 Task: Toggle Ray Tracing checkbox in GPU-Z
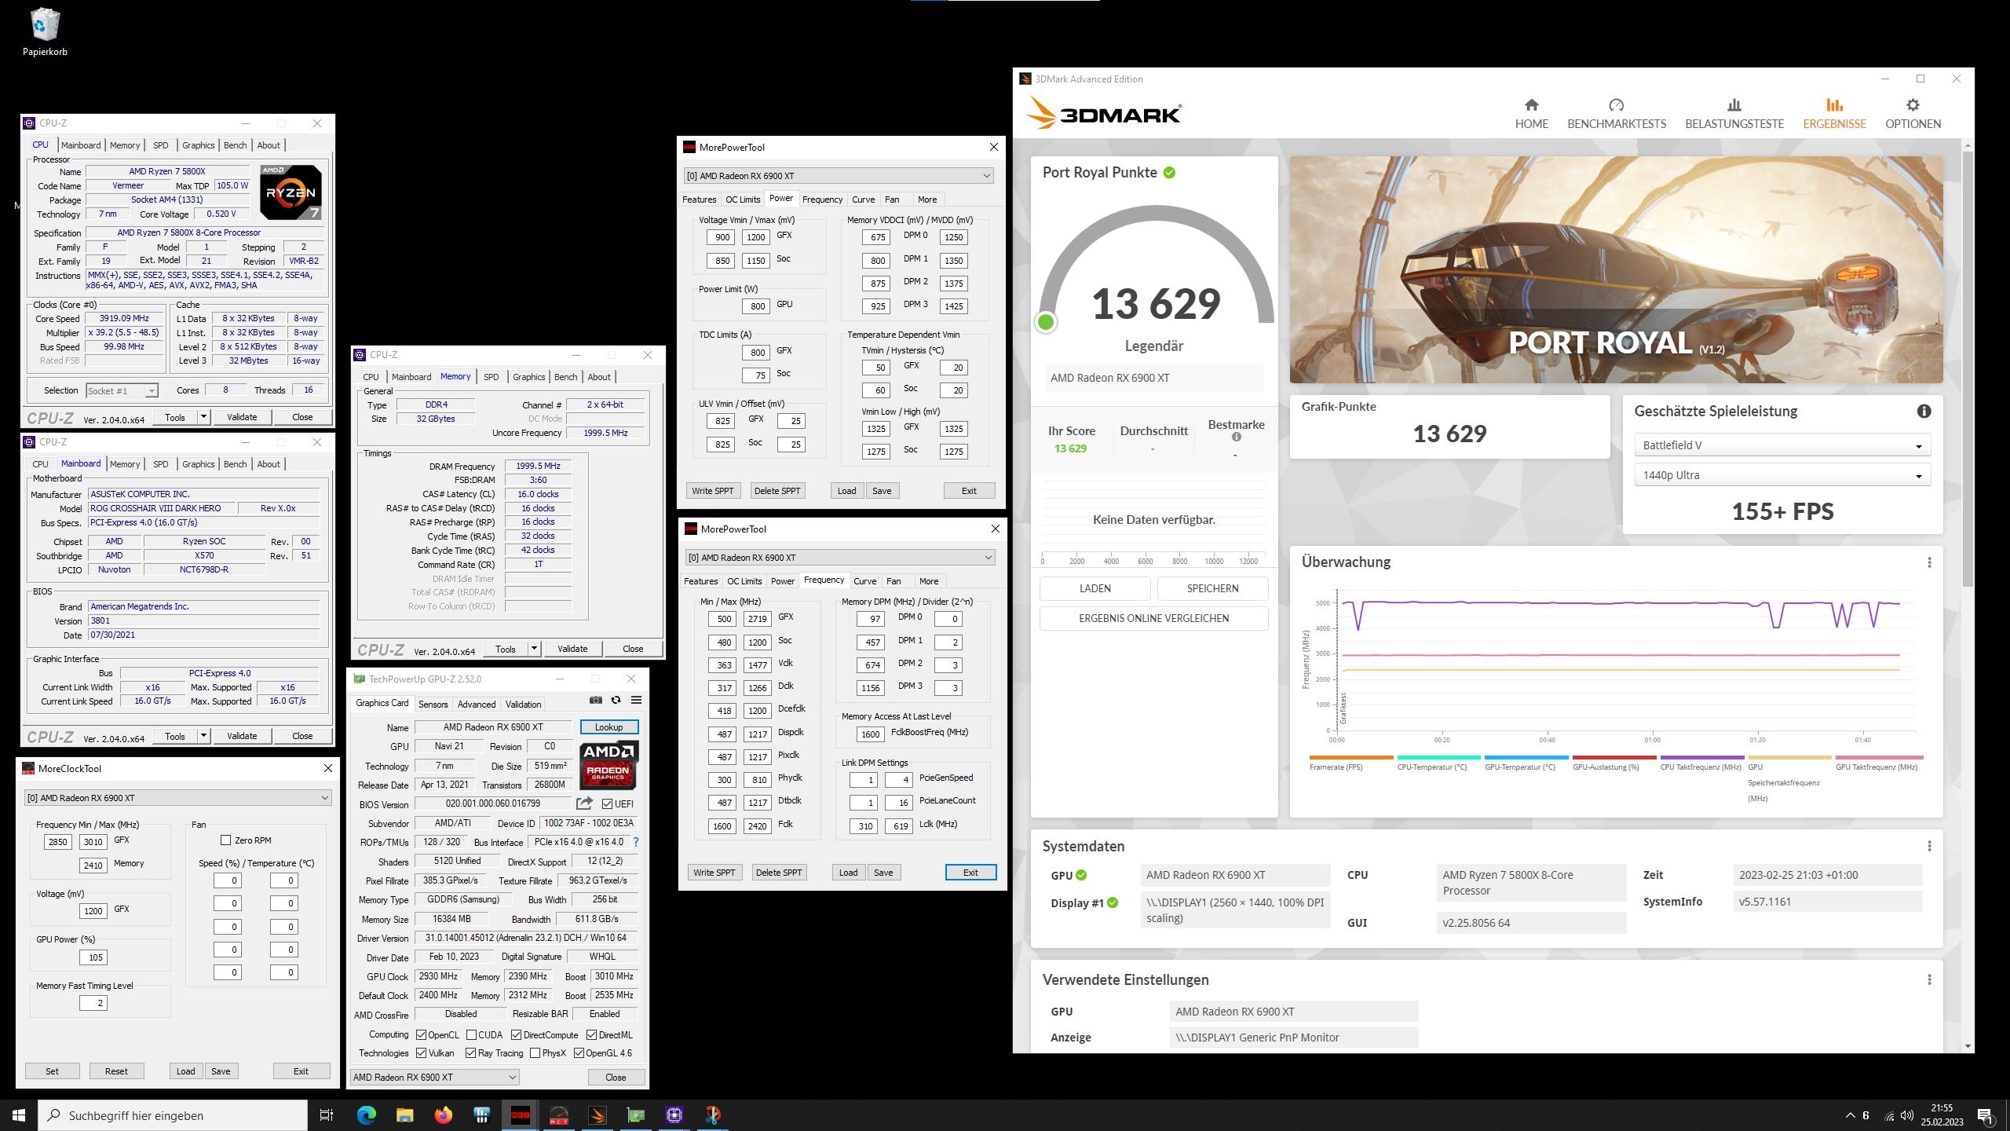click(x=470, y=1053)
